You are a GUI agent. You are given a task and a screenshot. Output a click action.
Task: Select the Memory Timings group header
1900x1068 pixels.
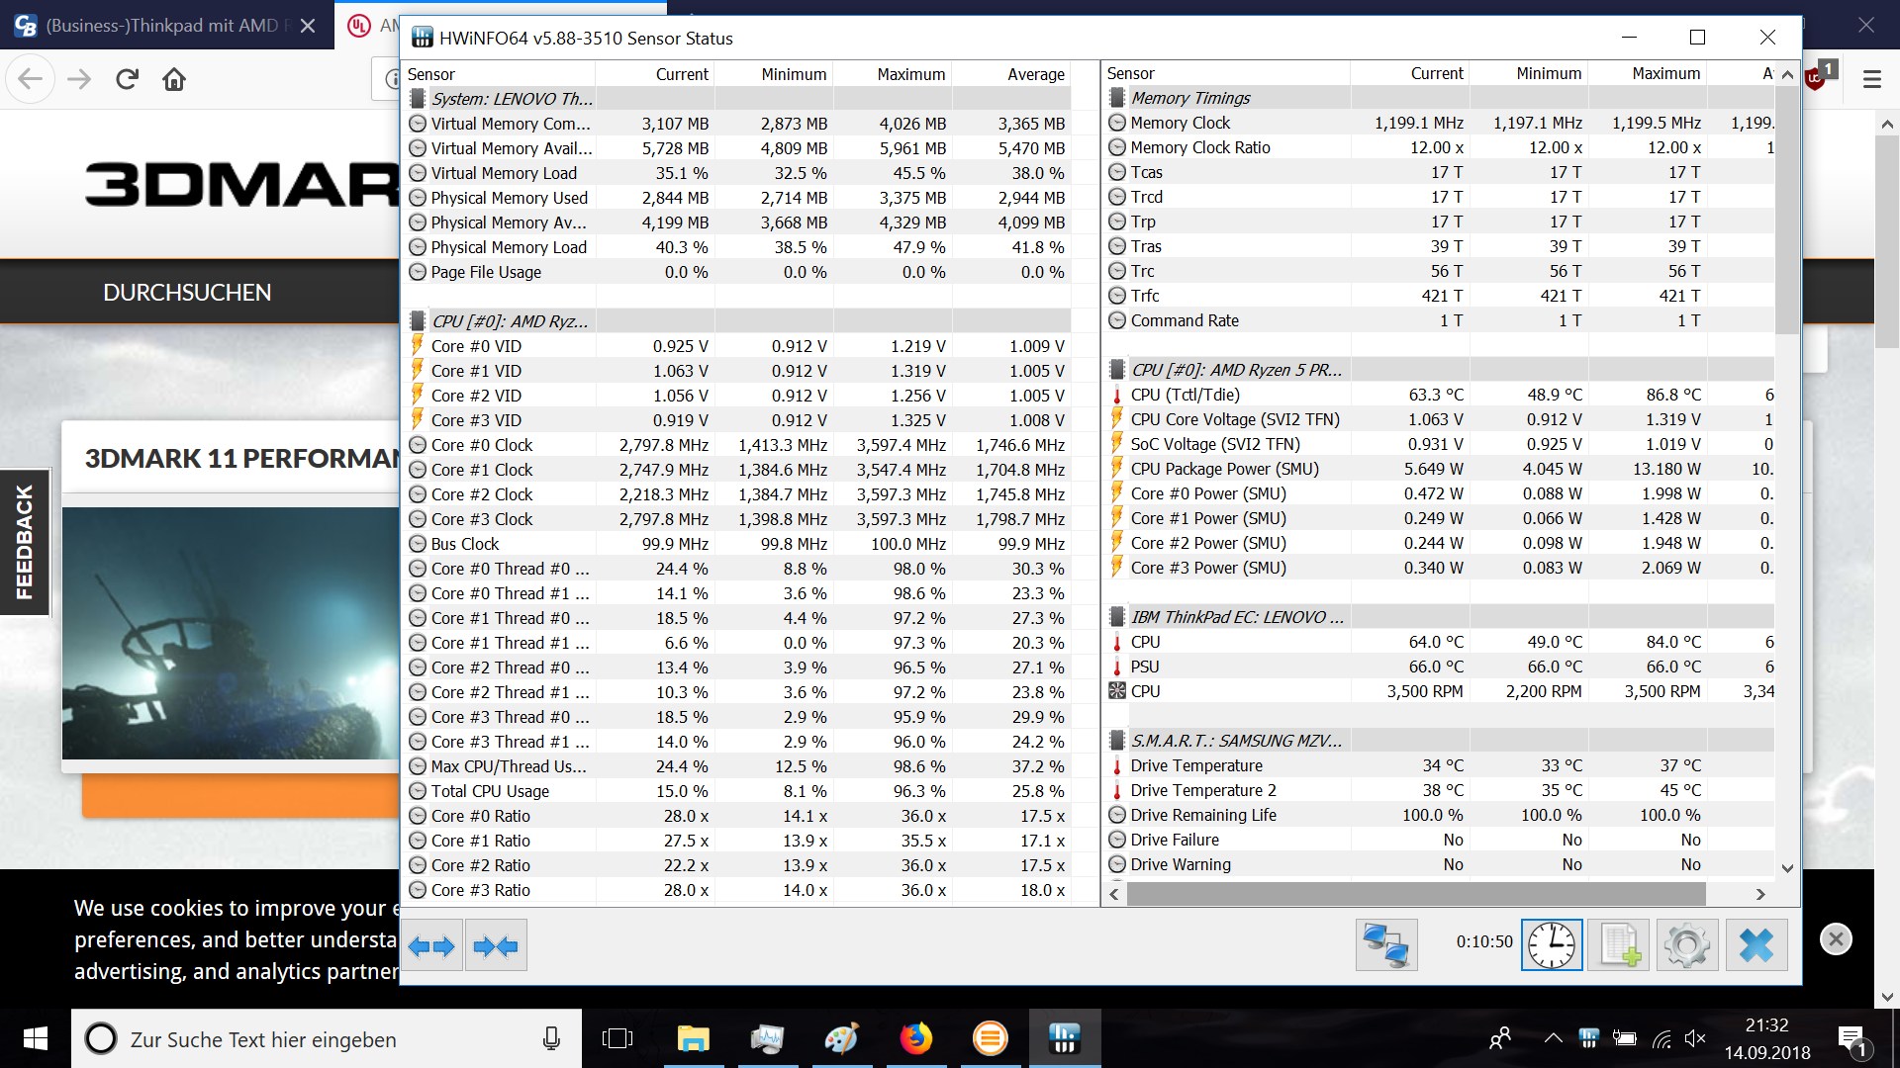pos(1189,98)
